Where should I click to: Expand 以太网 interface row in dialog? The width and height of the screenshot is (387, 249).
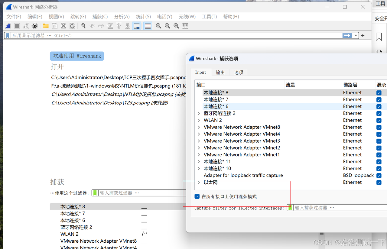point(199,183)
